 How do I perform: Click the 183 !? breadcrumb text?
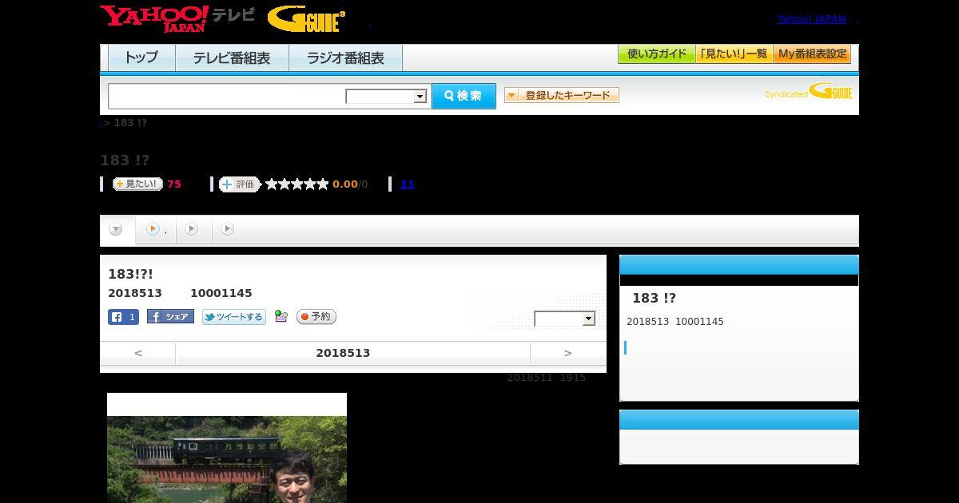130,123
